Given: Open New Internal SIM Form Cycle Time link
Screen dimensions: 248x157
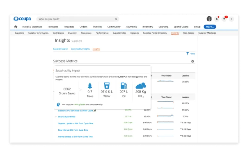Looking at the screenshot, I should 73,130.
